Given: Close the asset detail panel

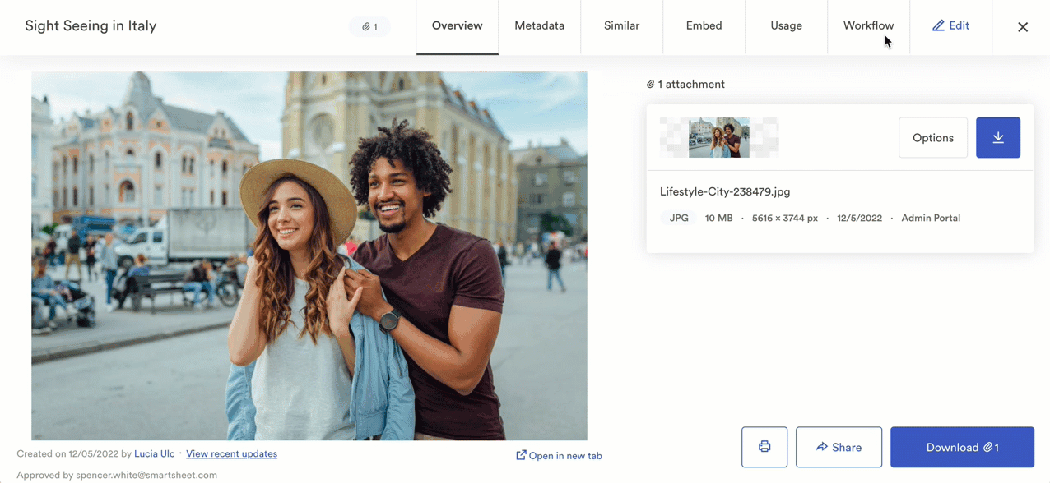Looking at the screenshot, I should click(1023, 27).
